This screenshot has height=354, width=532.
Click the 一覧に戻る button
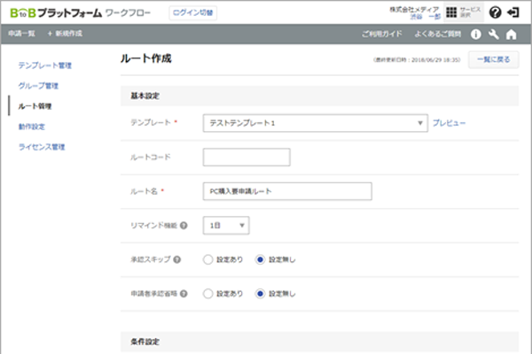(x=493, y=60)
